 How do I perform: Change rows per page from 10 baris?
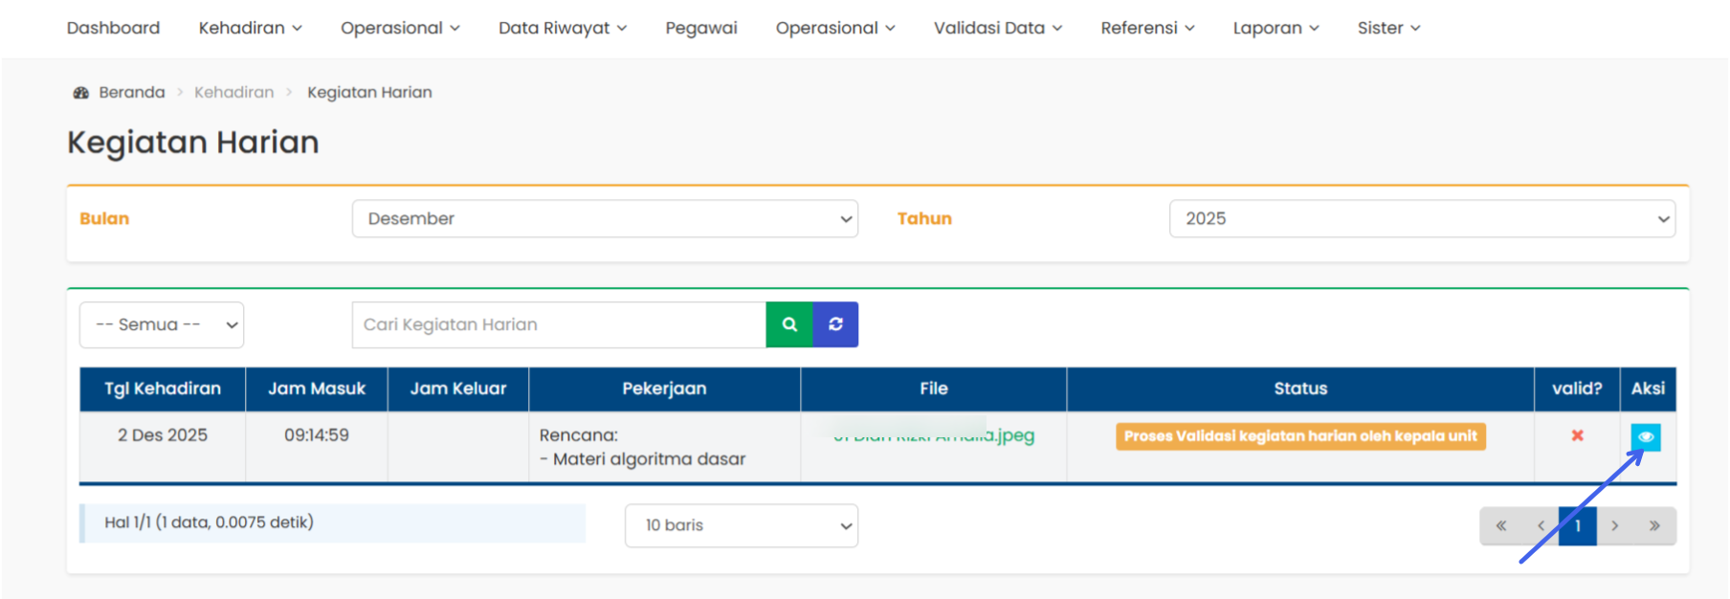(x=742, y=525)
